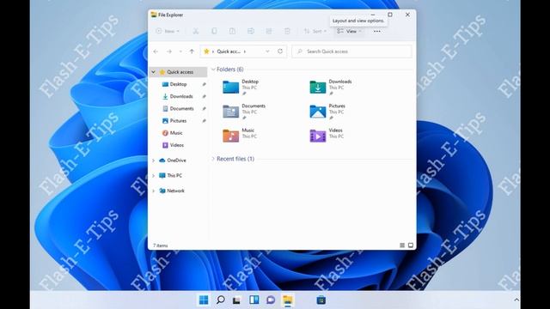Expand the Recent files (1) group
This screenshot has height=309, width=550.
point(213,159)
